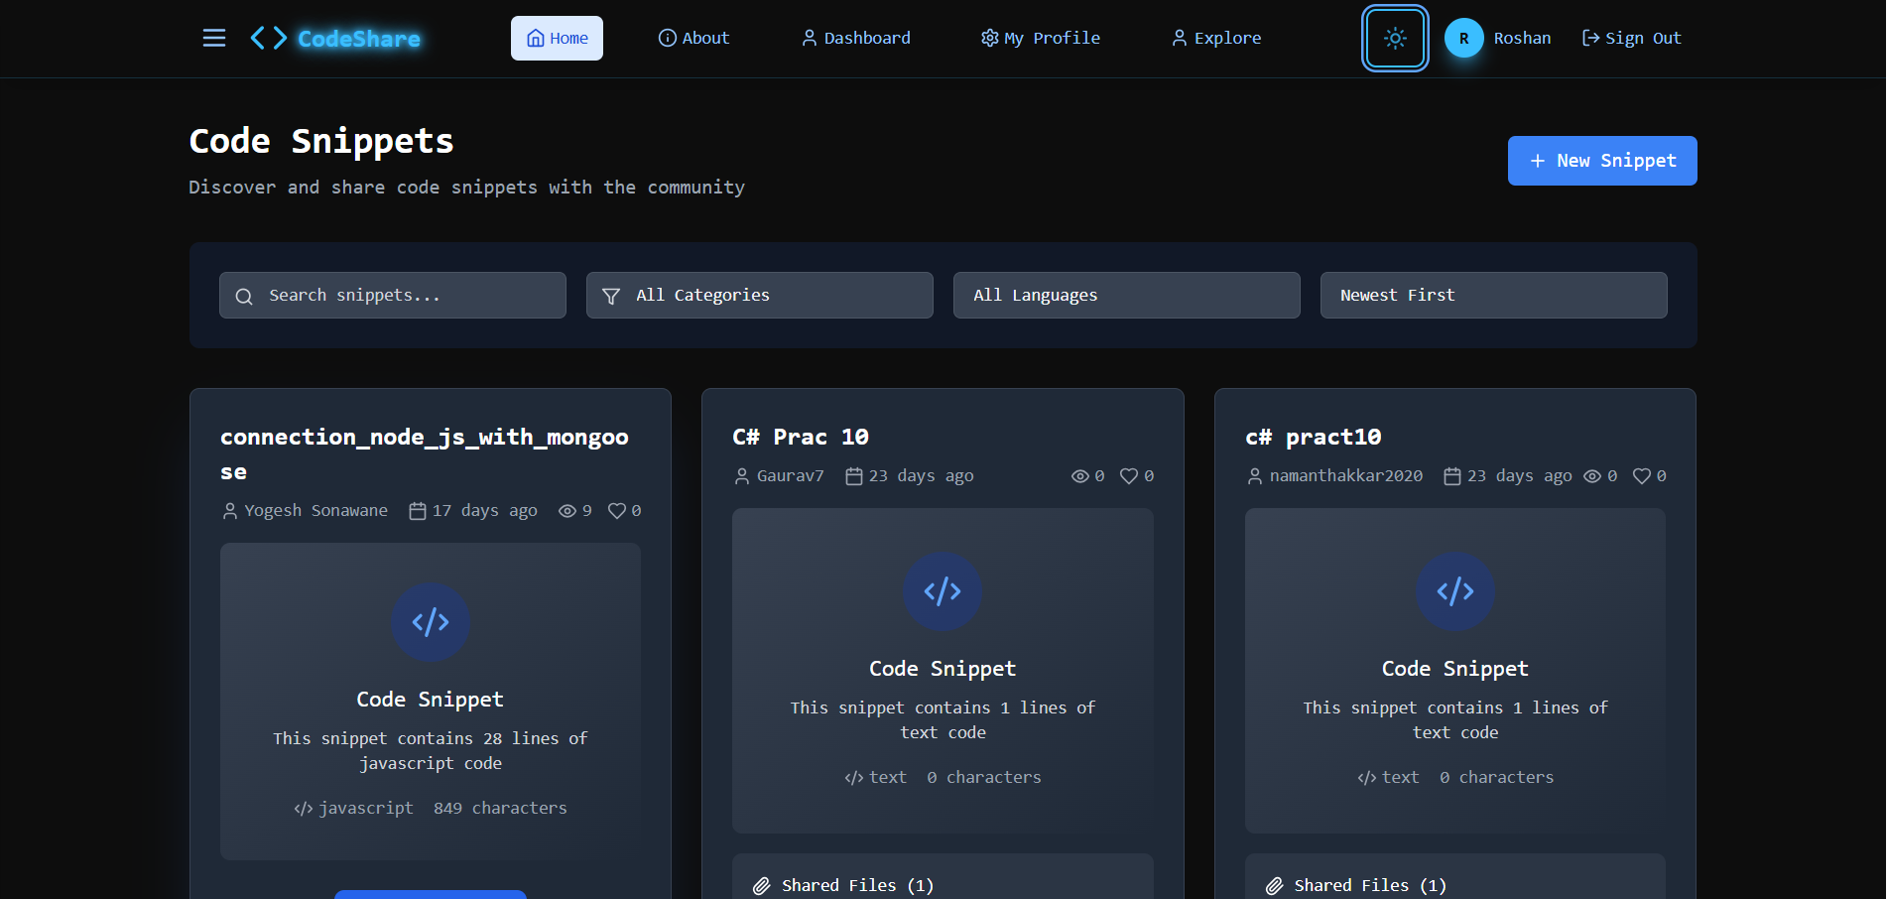The image size is (1887, 899).
Task: Open the hamburger navigation menu
Action: [x=213, y=38]
